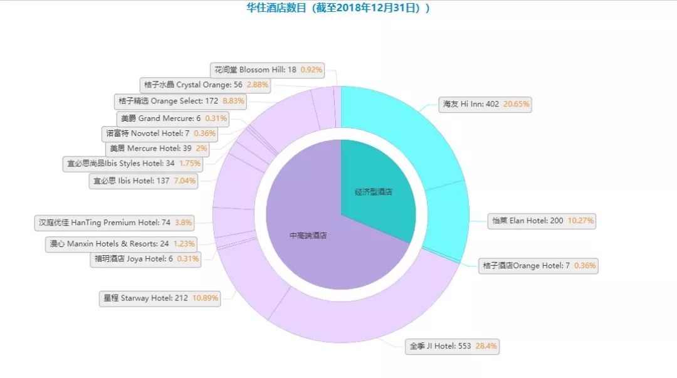This screenshot has height=378, width=677.
Task: Click the 花间堂 Blossom Hill: 18 label
Action: [267, 70]
